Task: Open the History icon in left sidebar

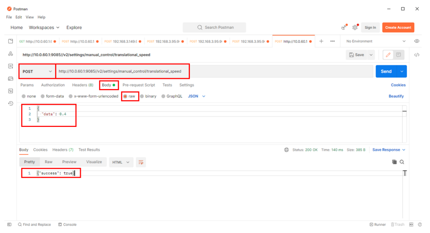Action: (x=11, y=104)
